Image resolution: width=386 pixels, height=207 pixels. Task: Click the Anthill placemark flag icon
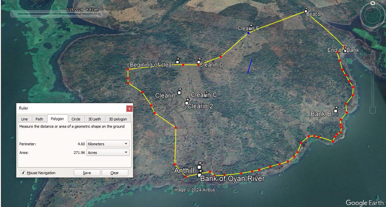(x=199, y=166)
